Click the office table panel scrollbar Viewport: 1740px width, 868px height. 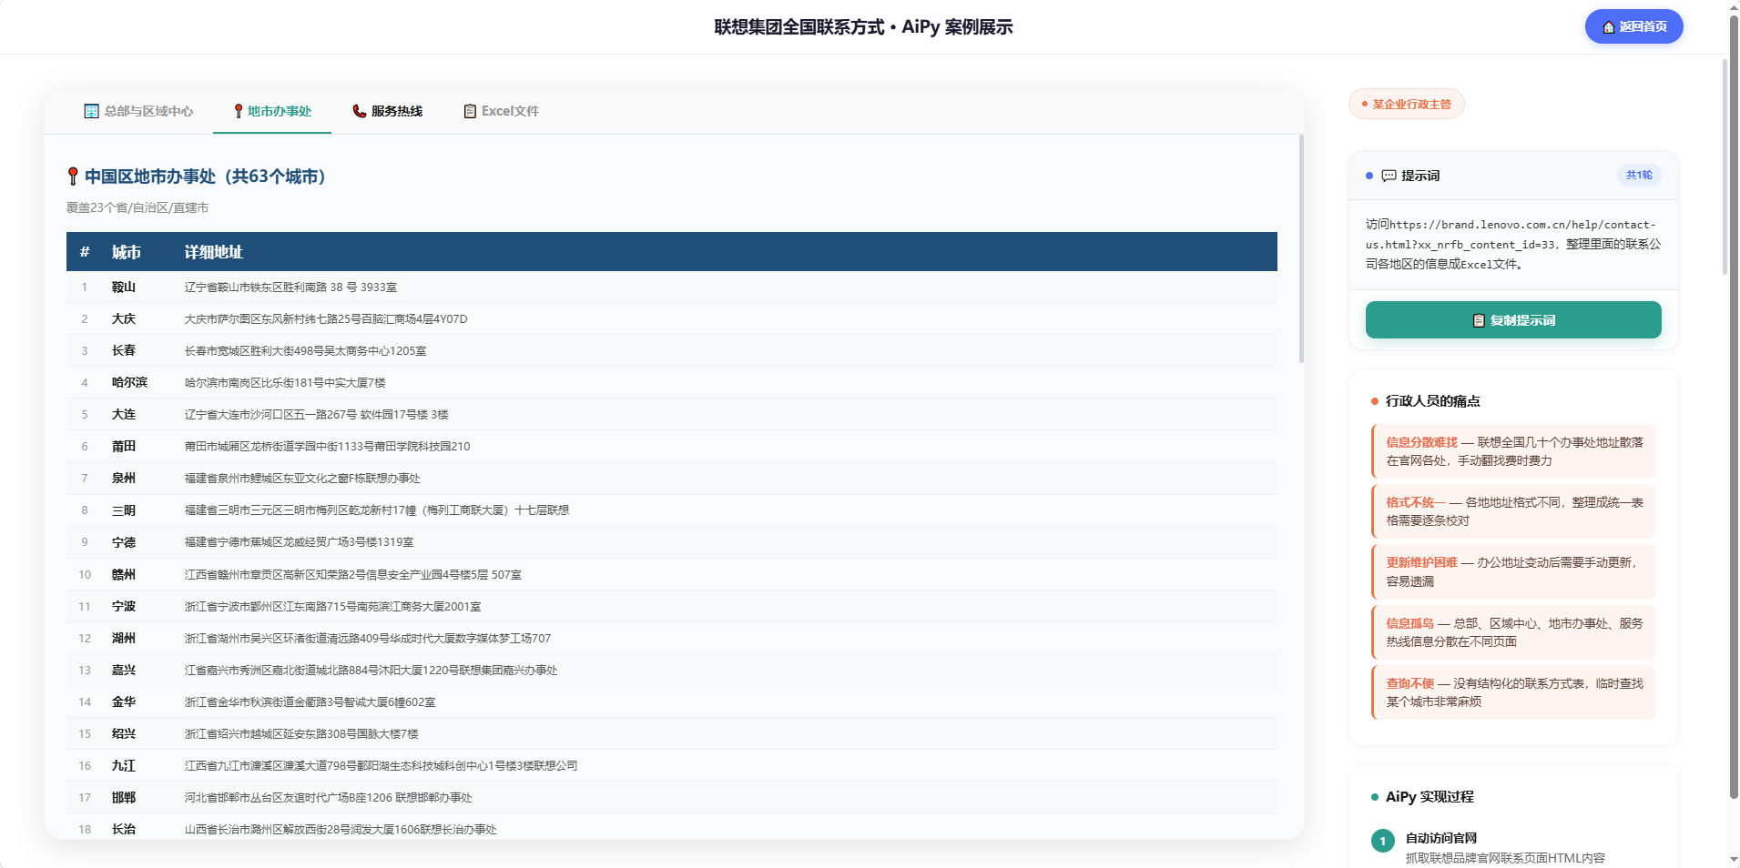tap(1301, 248)
